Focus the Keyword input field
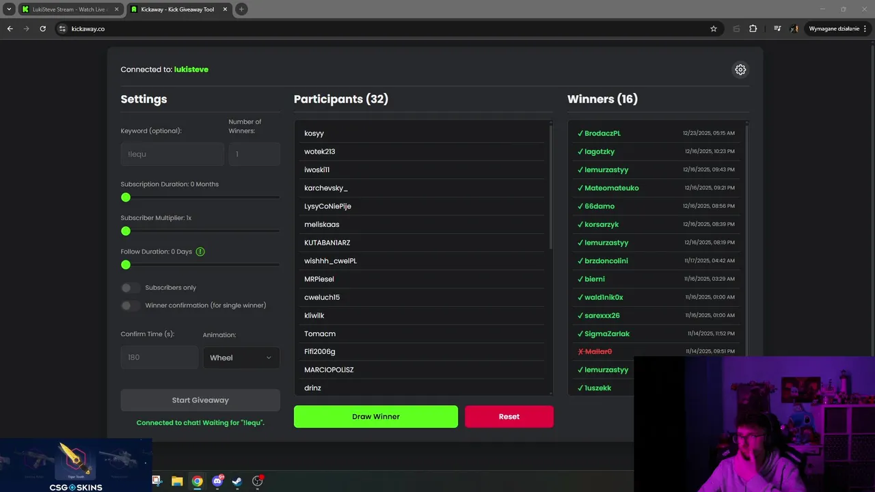Screen dimensions: 875x492 pyautogui.click(x=172, y=154)
